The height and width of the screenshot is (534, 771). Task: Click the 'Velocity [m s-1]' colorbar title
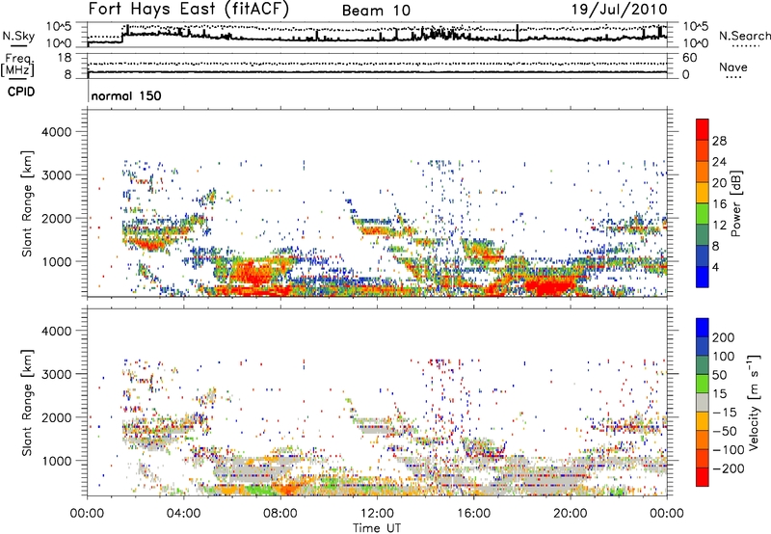[x=754, y=402]
